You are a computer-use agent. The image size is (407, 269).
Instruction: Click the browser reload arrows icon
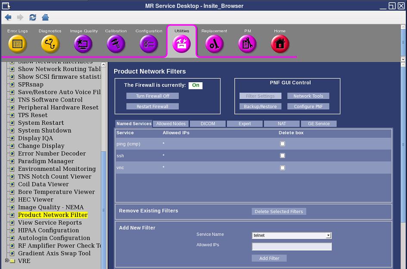pos(33,17)
